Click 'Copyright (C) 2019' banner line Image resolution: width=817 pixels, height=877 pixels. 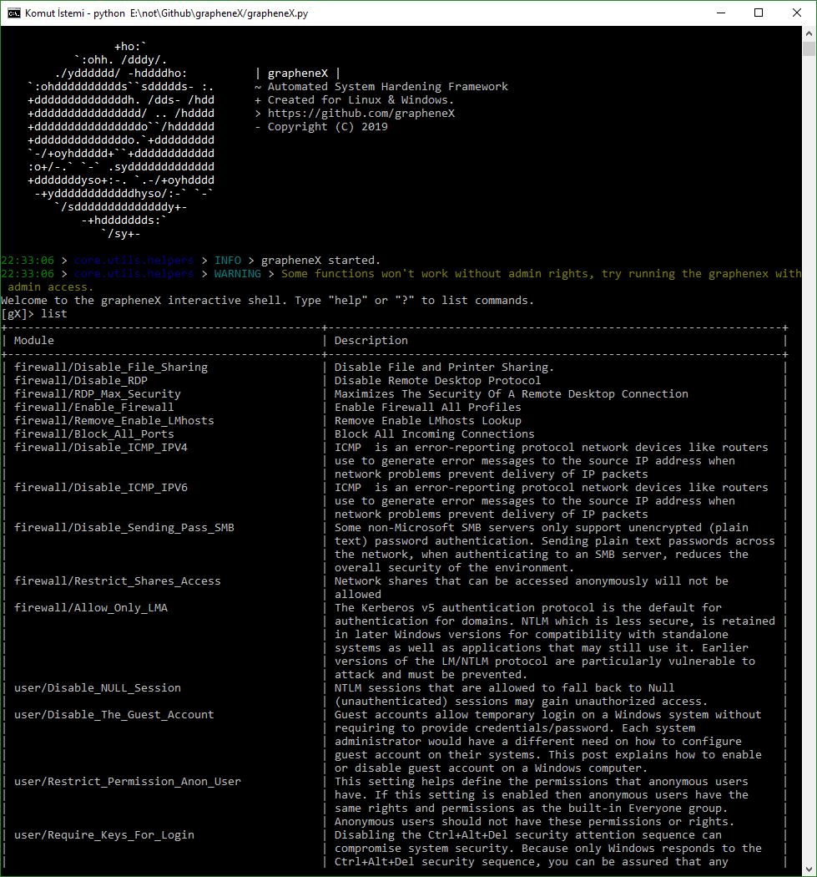pos(327,126)
